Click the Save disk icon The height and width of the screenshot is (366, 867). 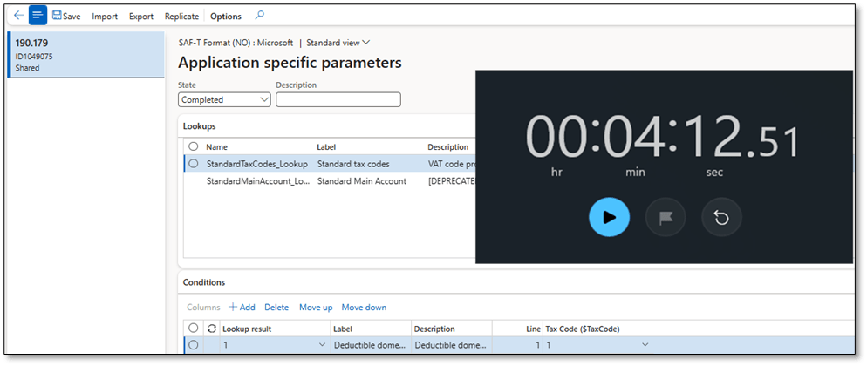coord(58,16)
